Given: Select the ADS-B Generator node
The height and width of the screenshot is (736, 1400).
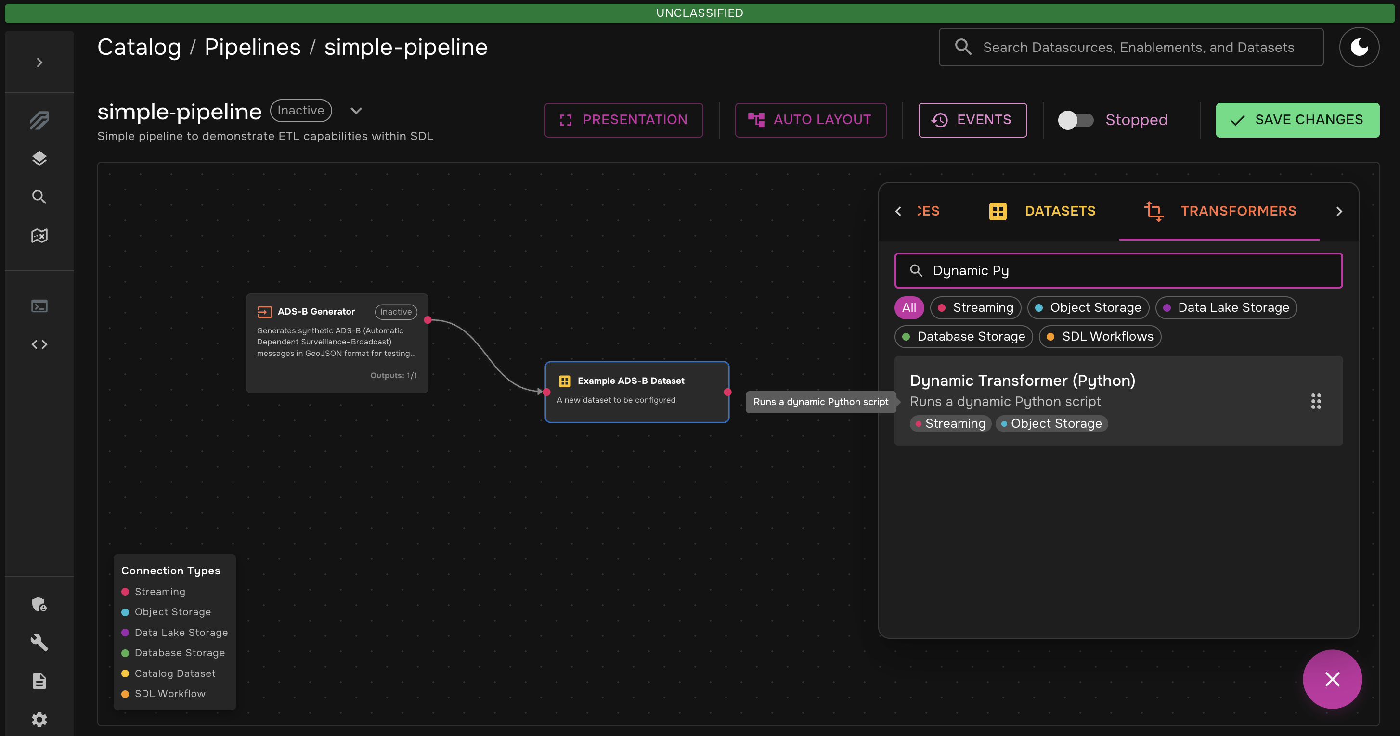Looking at the screenshot, I should [337, 343].
